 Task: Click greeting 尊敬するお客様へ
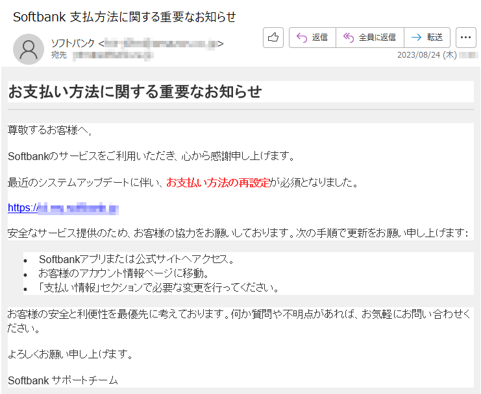pyautogui.click(x=49, y=130)
